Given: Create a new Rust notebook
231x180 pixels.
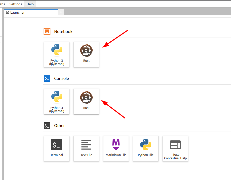Looking at the screenshot, I should pyautogui.click(x=86, y=54).
